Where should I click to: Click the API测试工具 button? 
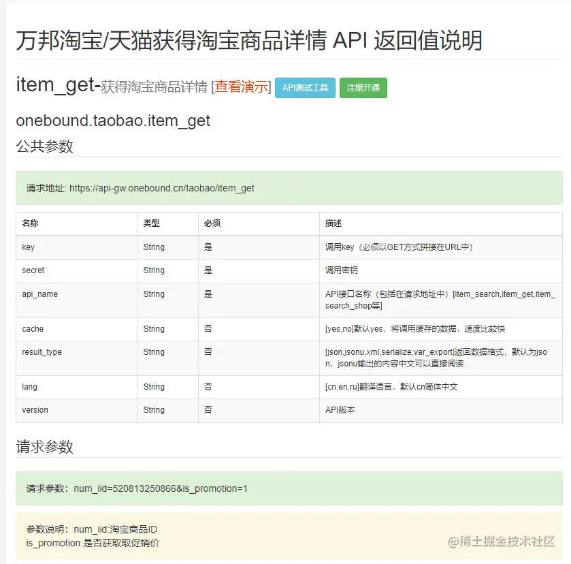(x=305, y=88)
